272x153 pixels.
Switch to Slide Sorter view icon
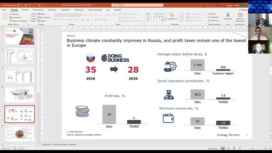tap(229, 148)
